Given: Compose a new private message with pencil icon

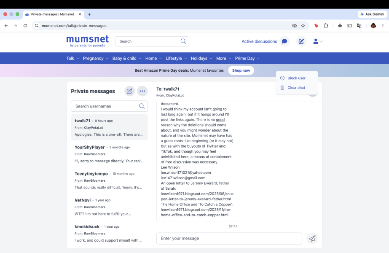Looking at the screenshot, I should (x=129, y=91).
